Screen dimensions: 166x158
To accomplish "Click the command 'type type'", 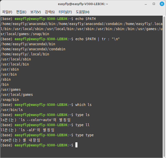I will (x=85, y=135).
